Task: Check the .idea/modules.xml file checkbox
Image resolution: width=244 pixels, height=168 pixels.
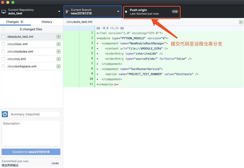Action: click(3, 51)
